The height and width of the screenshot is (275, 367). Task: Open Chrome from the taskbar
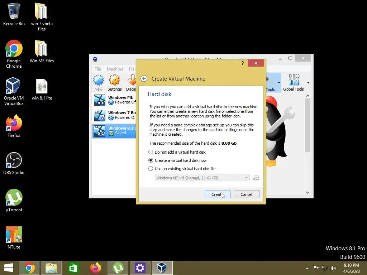tap(29, 268)
